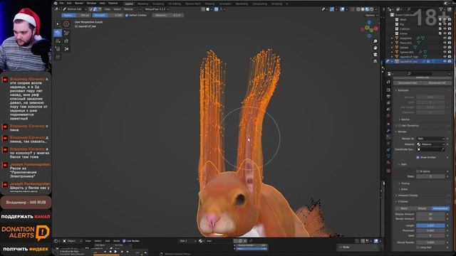This screenshot has width=456, height=256.
Task: Collapse the Emission panel
Action: pyautogui.click(x=403, y=90)
